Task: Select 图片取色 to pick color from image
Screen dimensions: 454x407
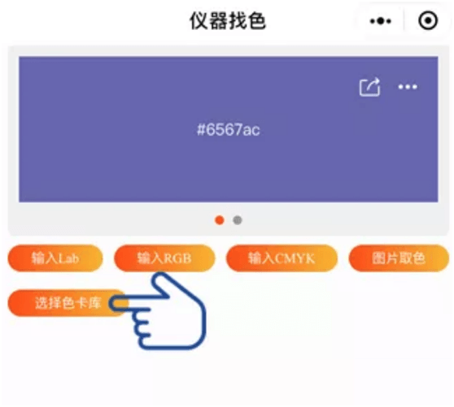Action: point(399,258)
